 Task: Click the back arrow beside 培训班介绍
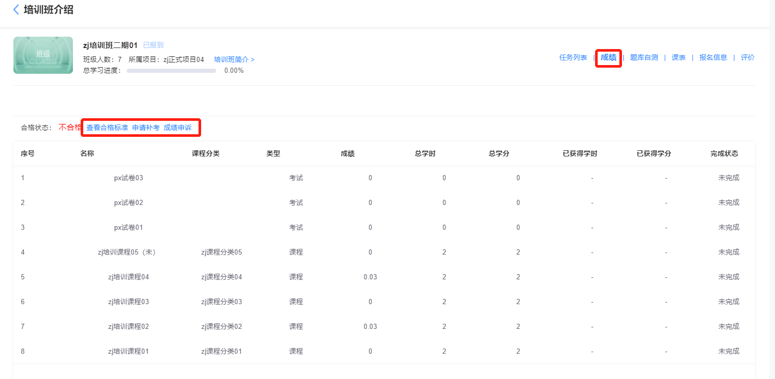(16, 10)
